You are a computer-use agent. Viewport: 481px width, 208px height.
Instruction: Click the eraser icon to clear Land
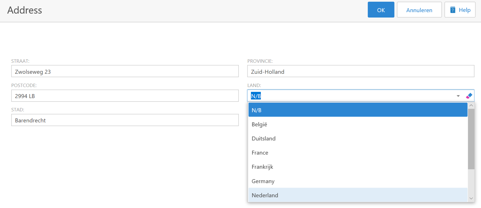tap(469, 96)
